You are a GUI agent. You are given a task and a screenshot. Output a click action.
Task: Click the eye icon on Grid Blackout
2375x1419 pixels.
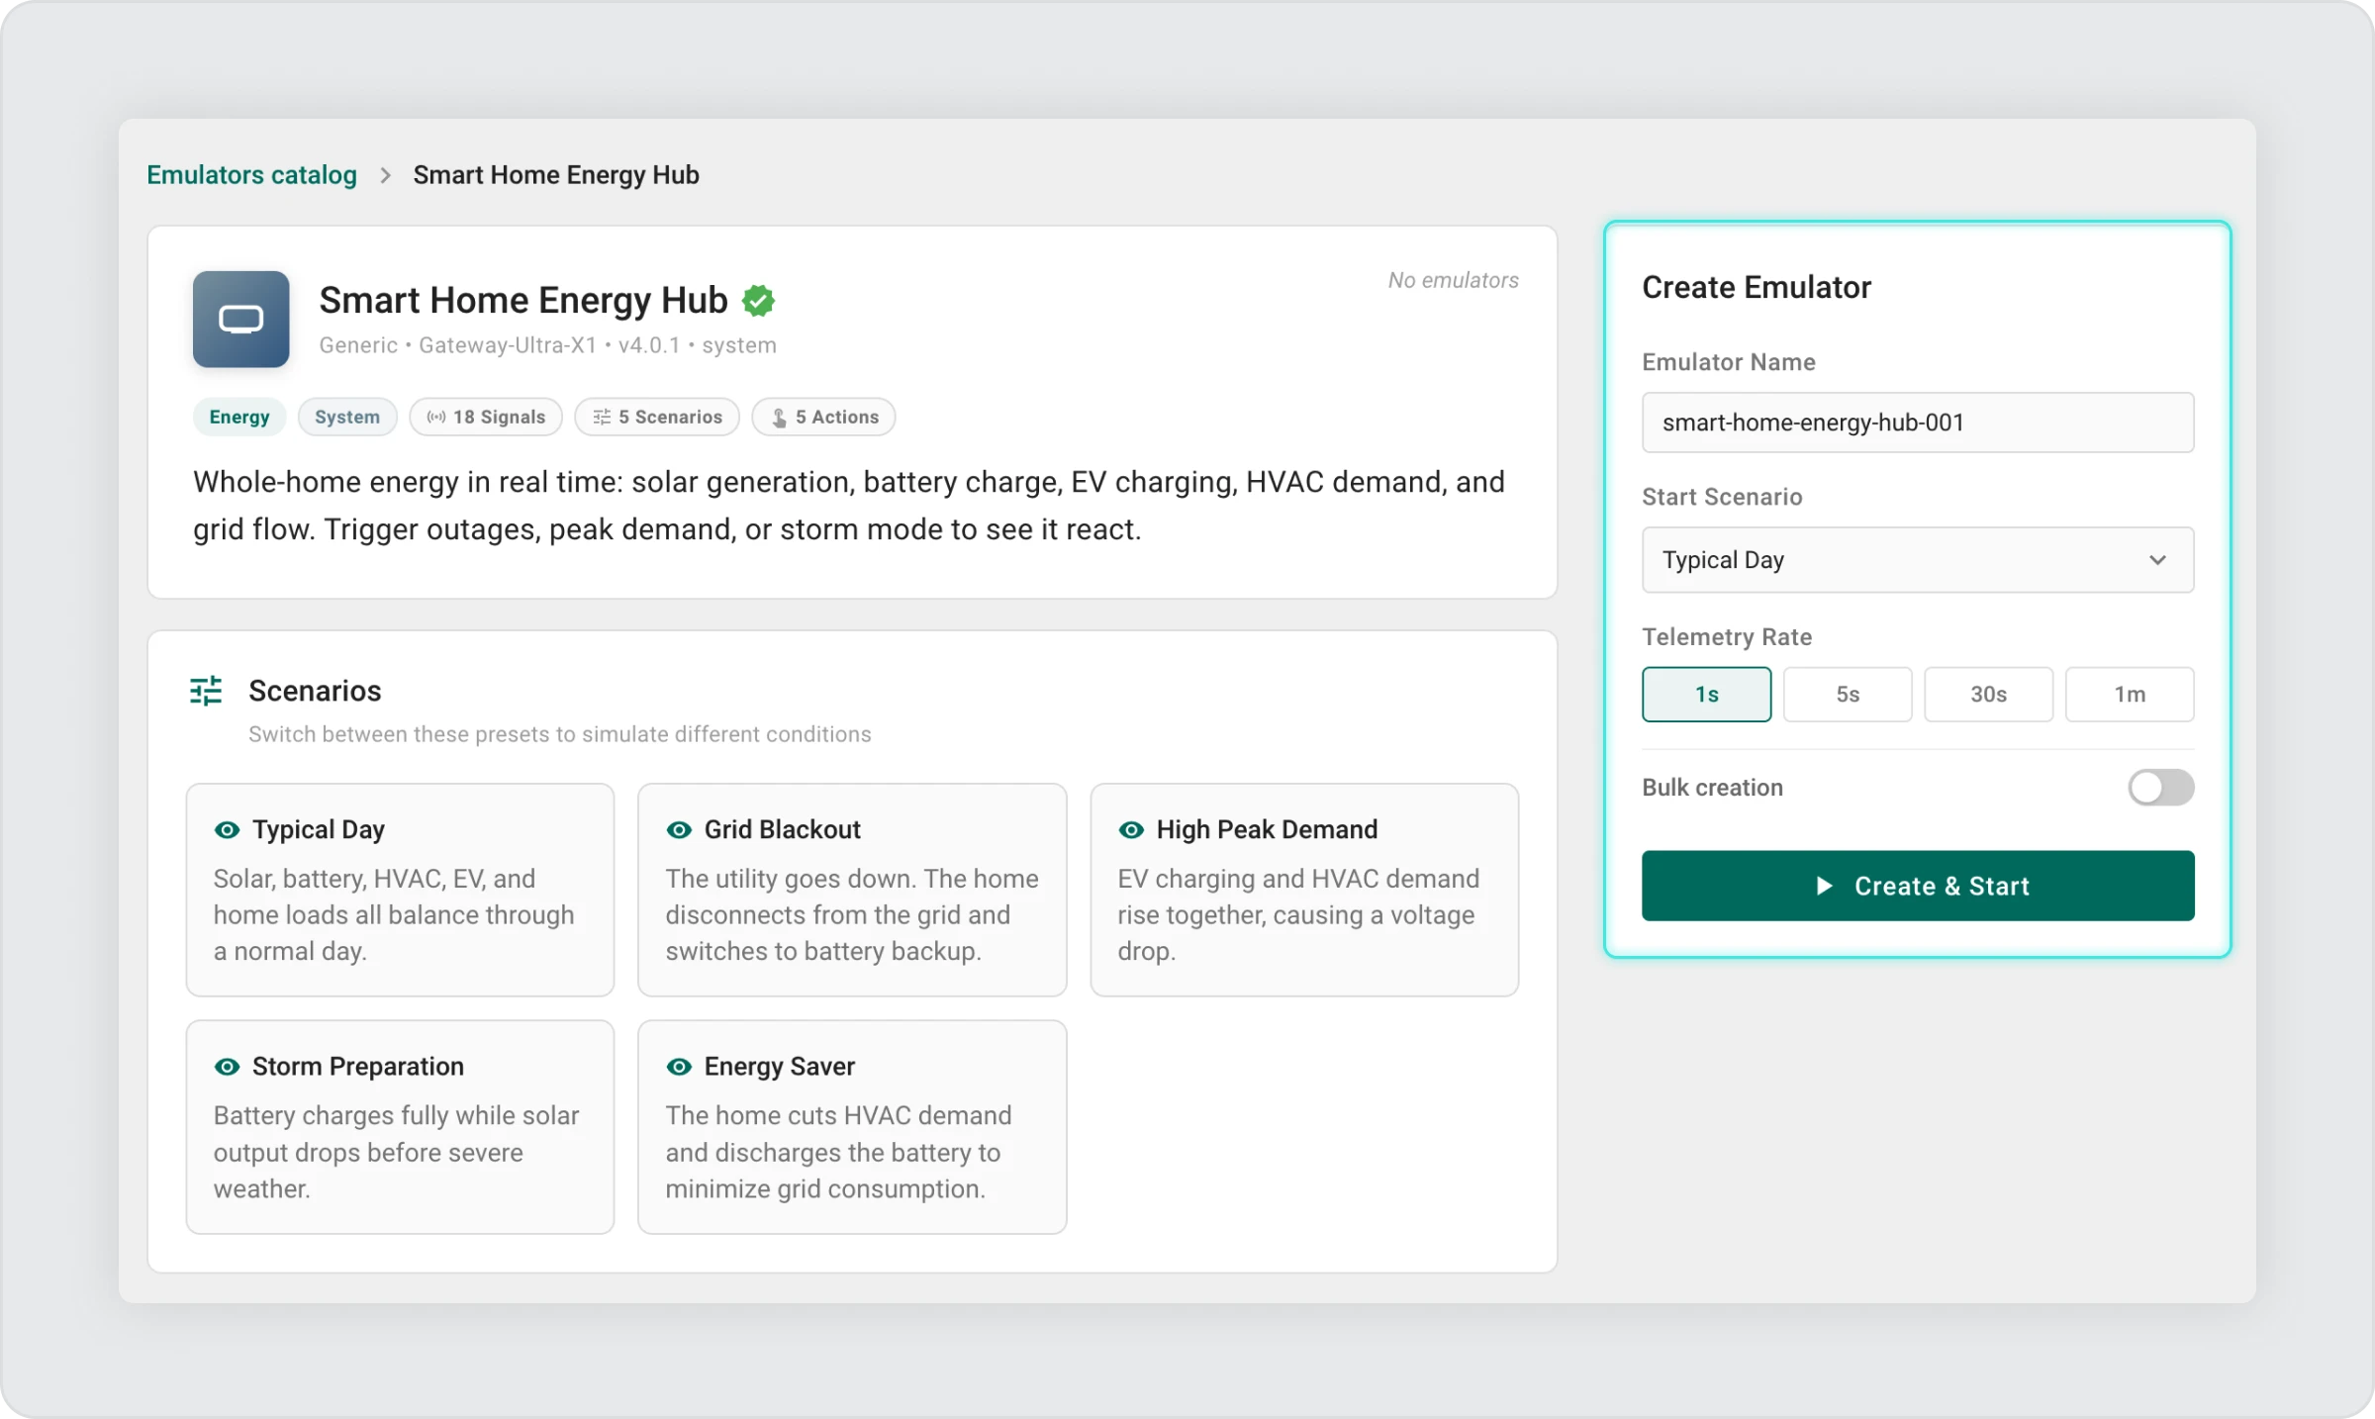click(679, 830)
